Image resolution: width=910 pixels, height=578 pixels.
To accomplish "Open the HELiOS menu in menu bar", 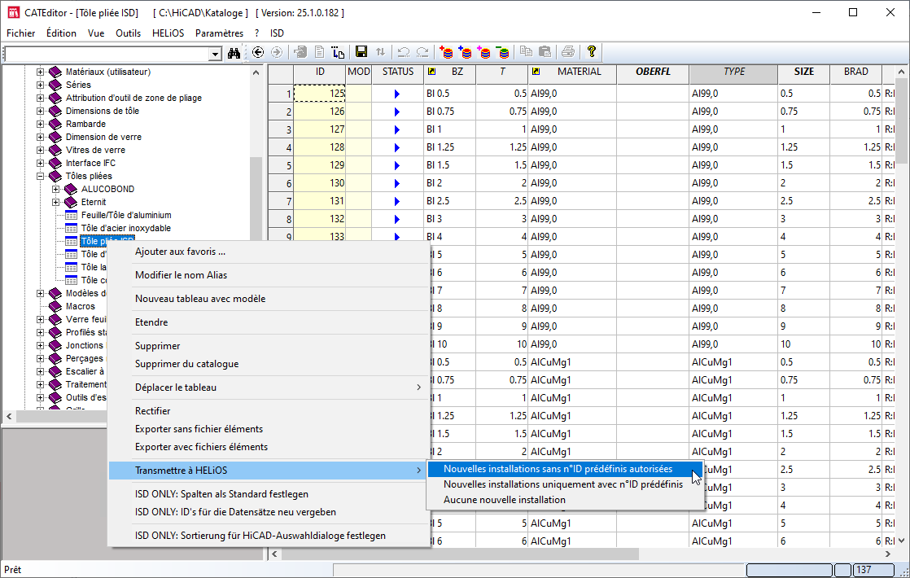I will pyautogui.click(x=168, y=33).
